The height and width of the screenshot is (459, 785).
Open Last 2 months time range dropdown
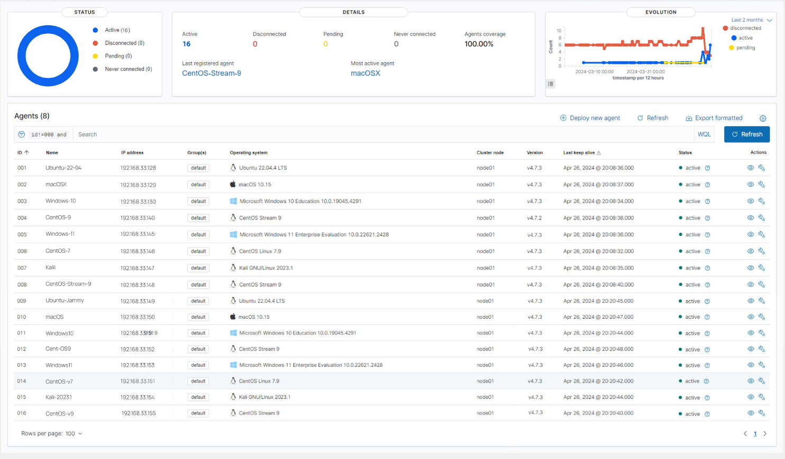(751, 20)
